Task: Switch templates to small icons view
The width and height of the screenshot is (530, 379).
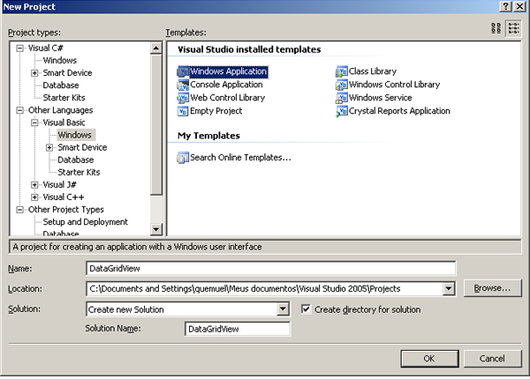Action: pos(513,28)
